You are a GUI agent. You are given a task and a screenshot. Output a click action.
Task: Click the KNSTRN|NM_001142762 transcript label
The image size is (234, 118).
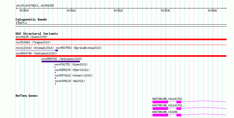(x=167, y=99)
